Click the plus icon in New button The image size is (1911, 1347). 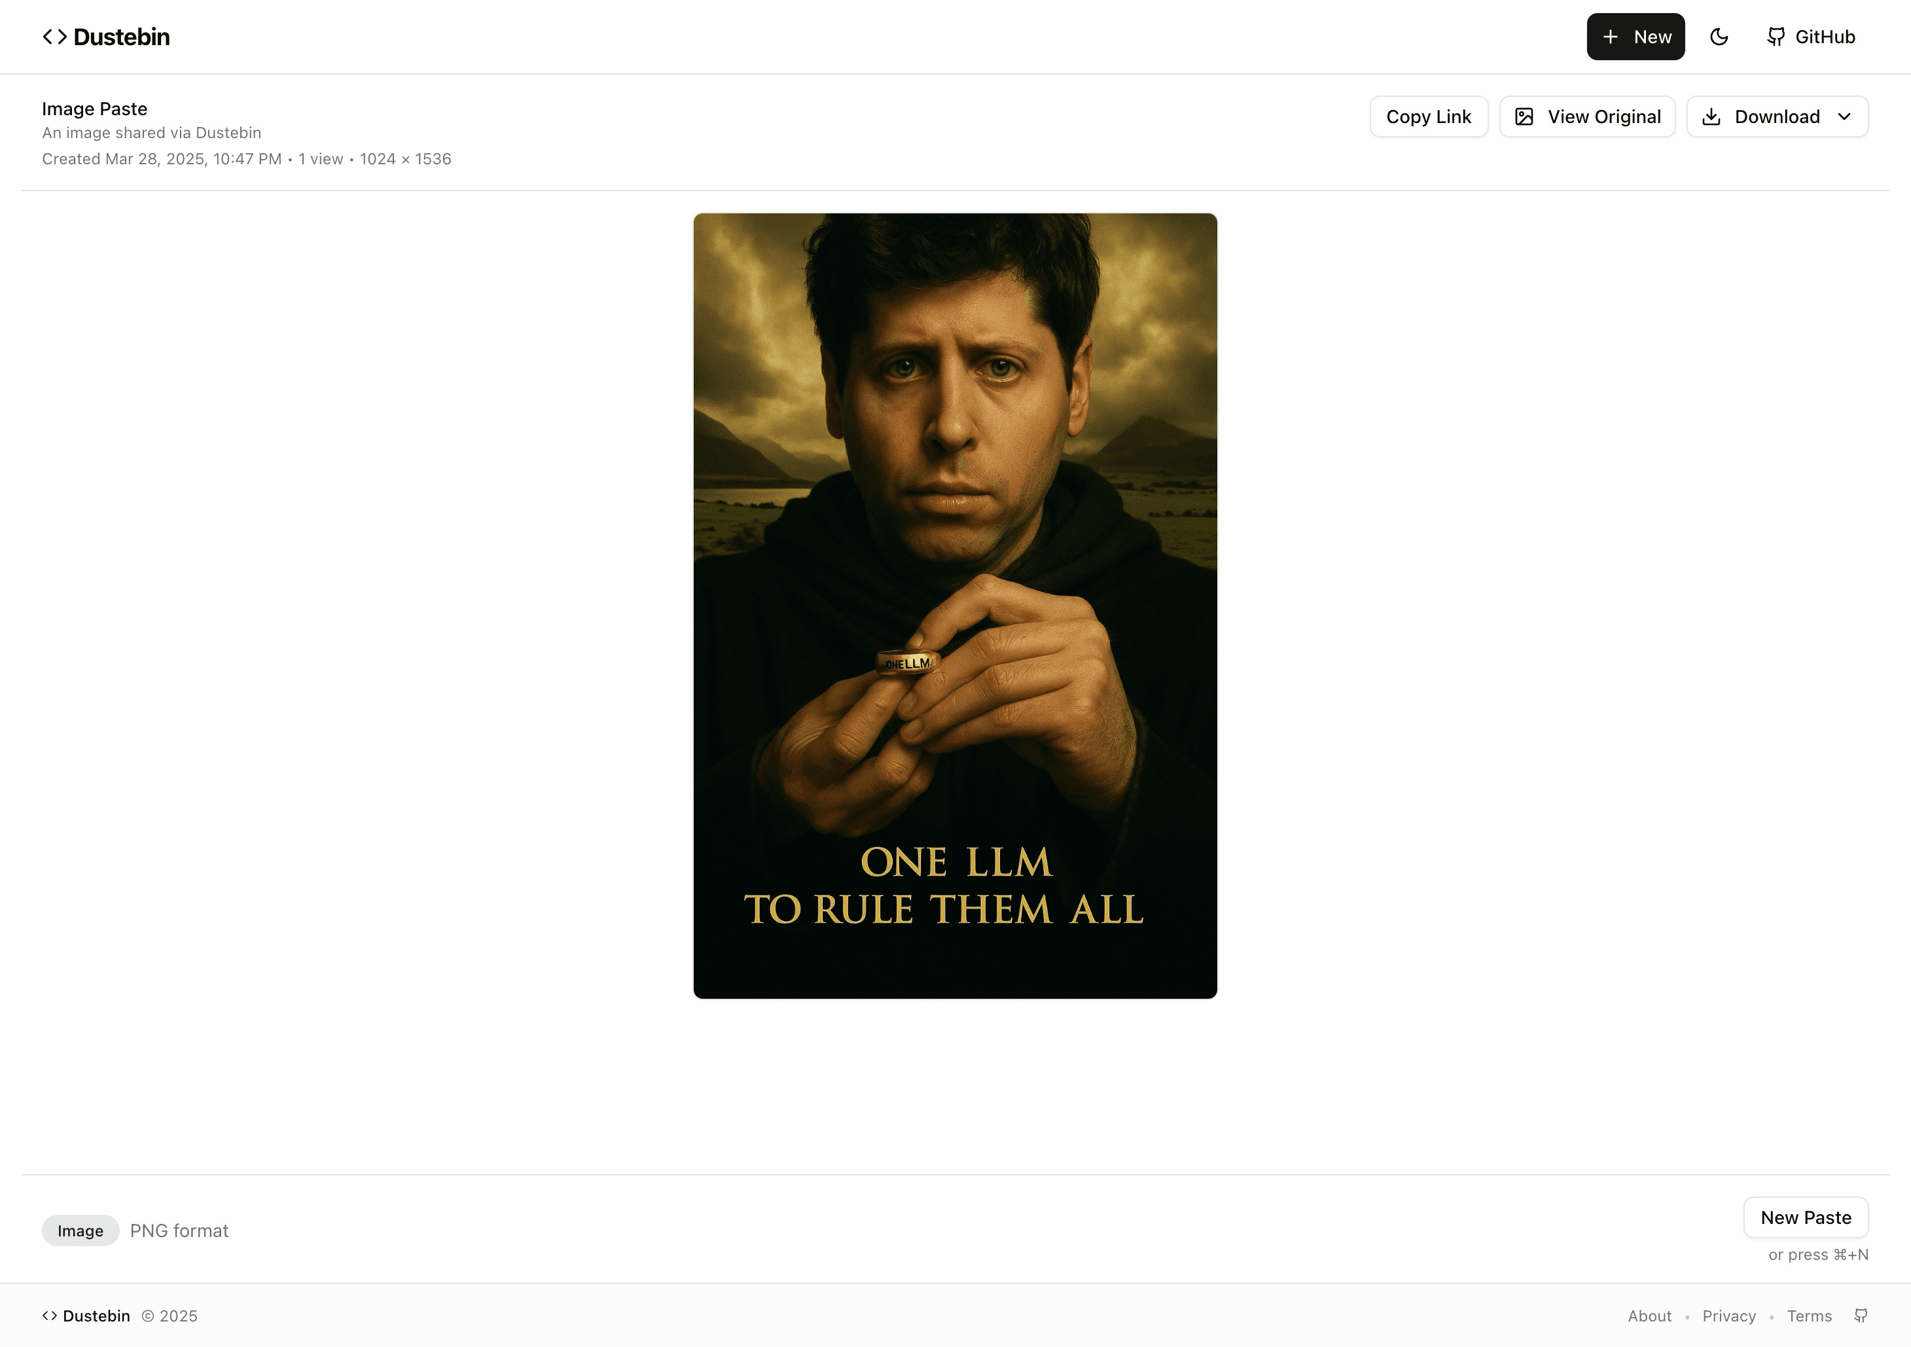tap(1611, 37)
